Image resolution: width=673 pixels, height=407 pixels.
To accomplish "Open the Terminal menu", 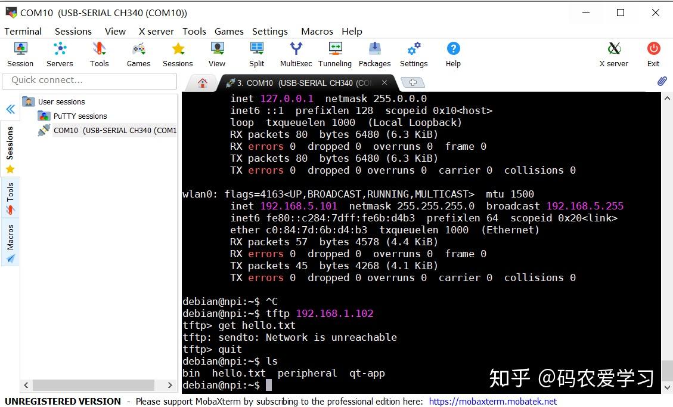I will 23,31.
